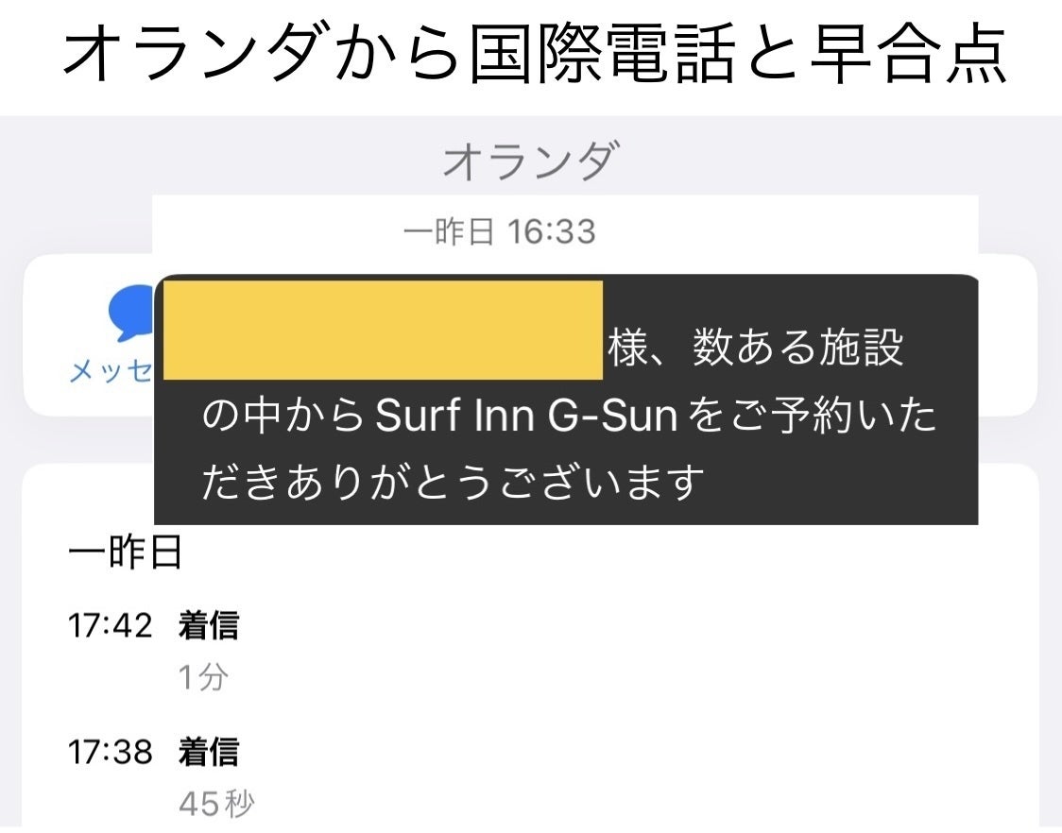Tap the blue message speech bubble icon

[131, 314]
